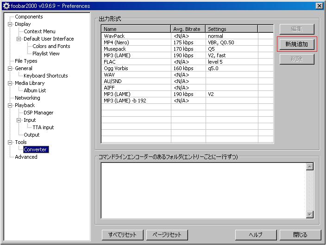Select the MP4 (Nero) preset row
The height and width of the screenshot is (245, 326).
188,42
